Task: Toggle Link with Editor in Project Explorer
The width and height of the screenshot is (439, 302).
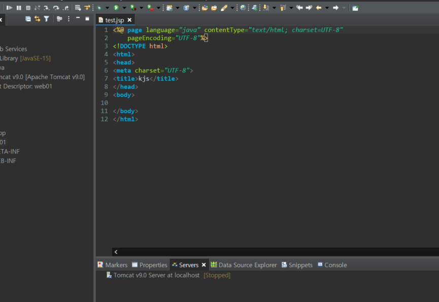Action: pos(37,19)
